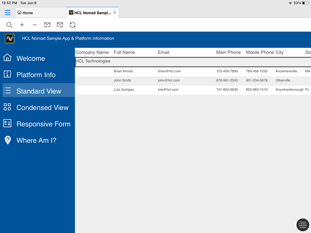Click the plus expand icon in the toolbar
Viewport: 311px width, 233px height.
pyautogui.click(x=22, y=25)
